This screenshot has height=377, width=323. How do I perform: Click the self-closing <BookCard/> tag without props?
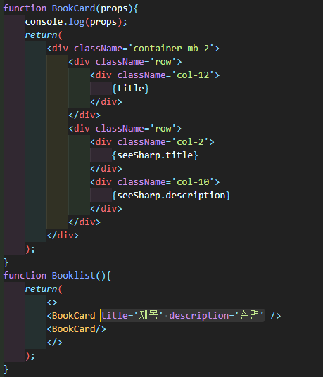coord(77,328)
